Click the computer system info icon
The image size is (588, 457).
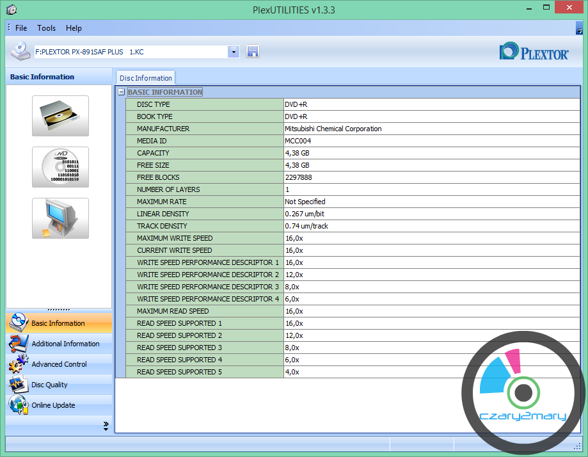click(x=60, y=218)
